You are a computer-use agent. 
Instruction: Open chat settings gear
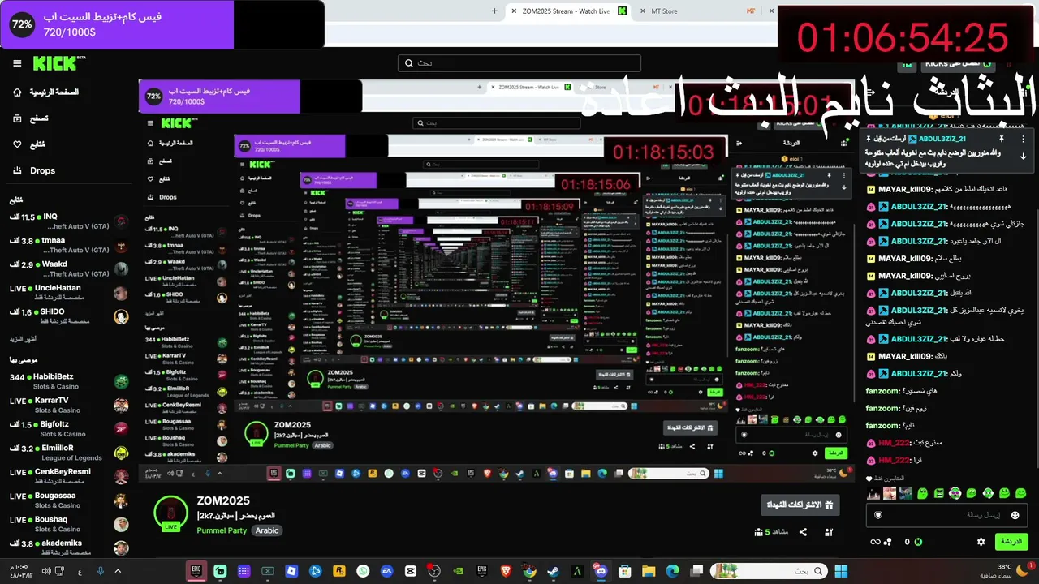point(981,542)
